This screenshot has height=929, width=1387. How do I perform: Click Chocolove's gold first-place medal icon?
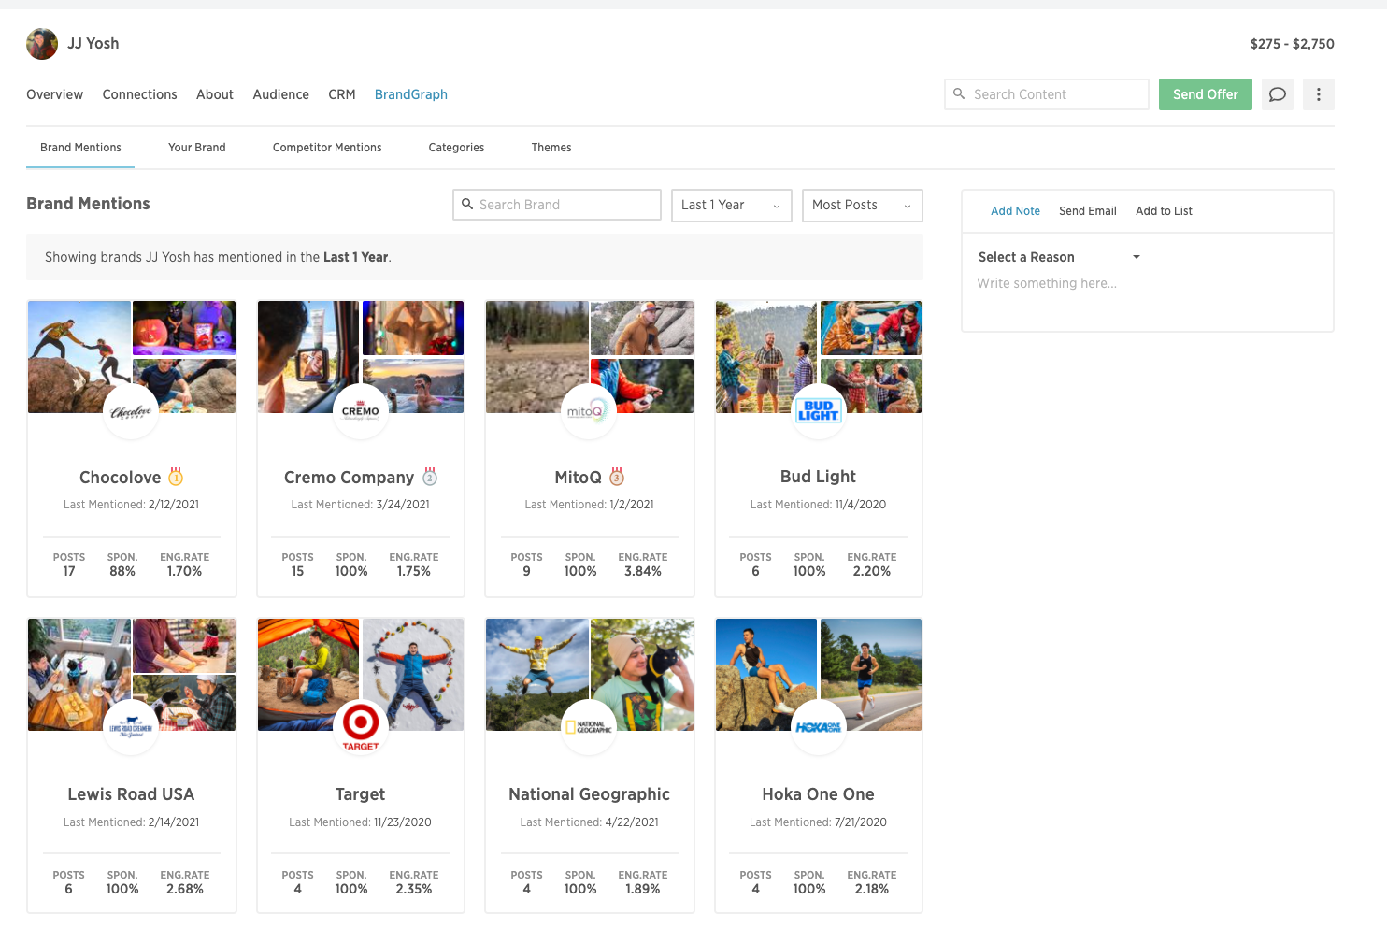click(176, 477)
